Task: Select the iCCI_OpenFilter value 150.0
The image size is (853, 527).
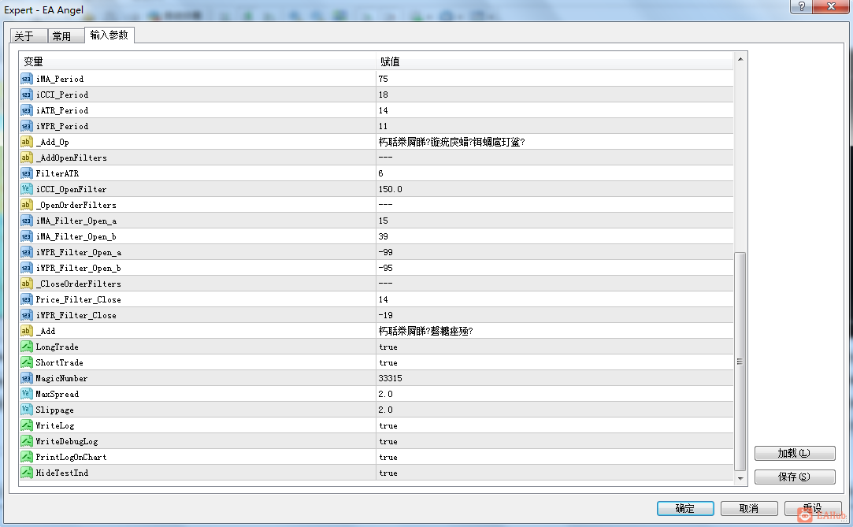Action: pos(391,189)
